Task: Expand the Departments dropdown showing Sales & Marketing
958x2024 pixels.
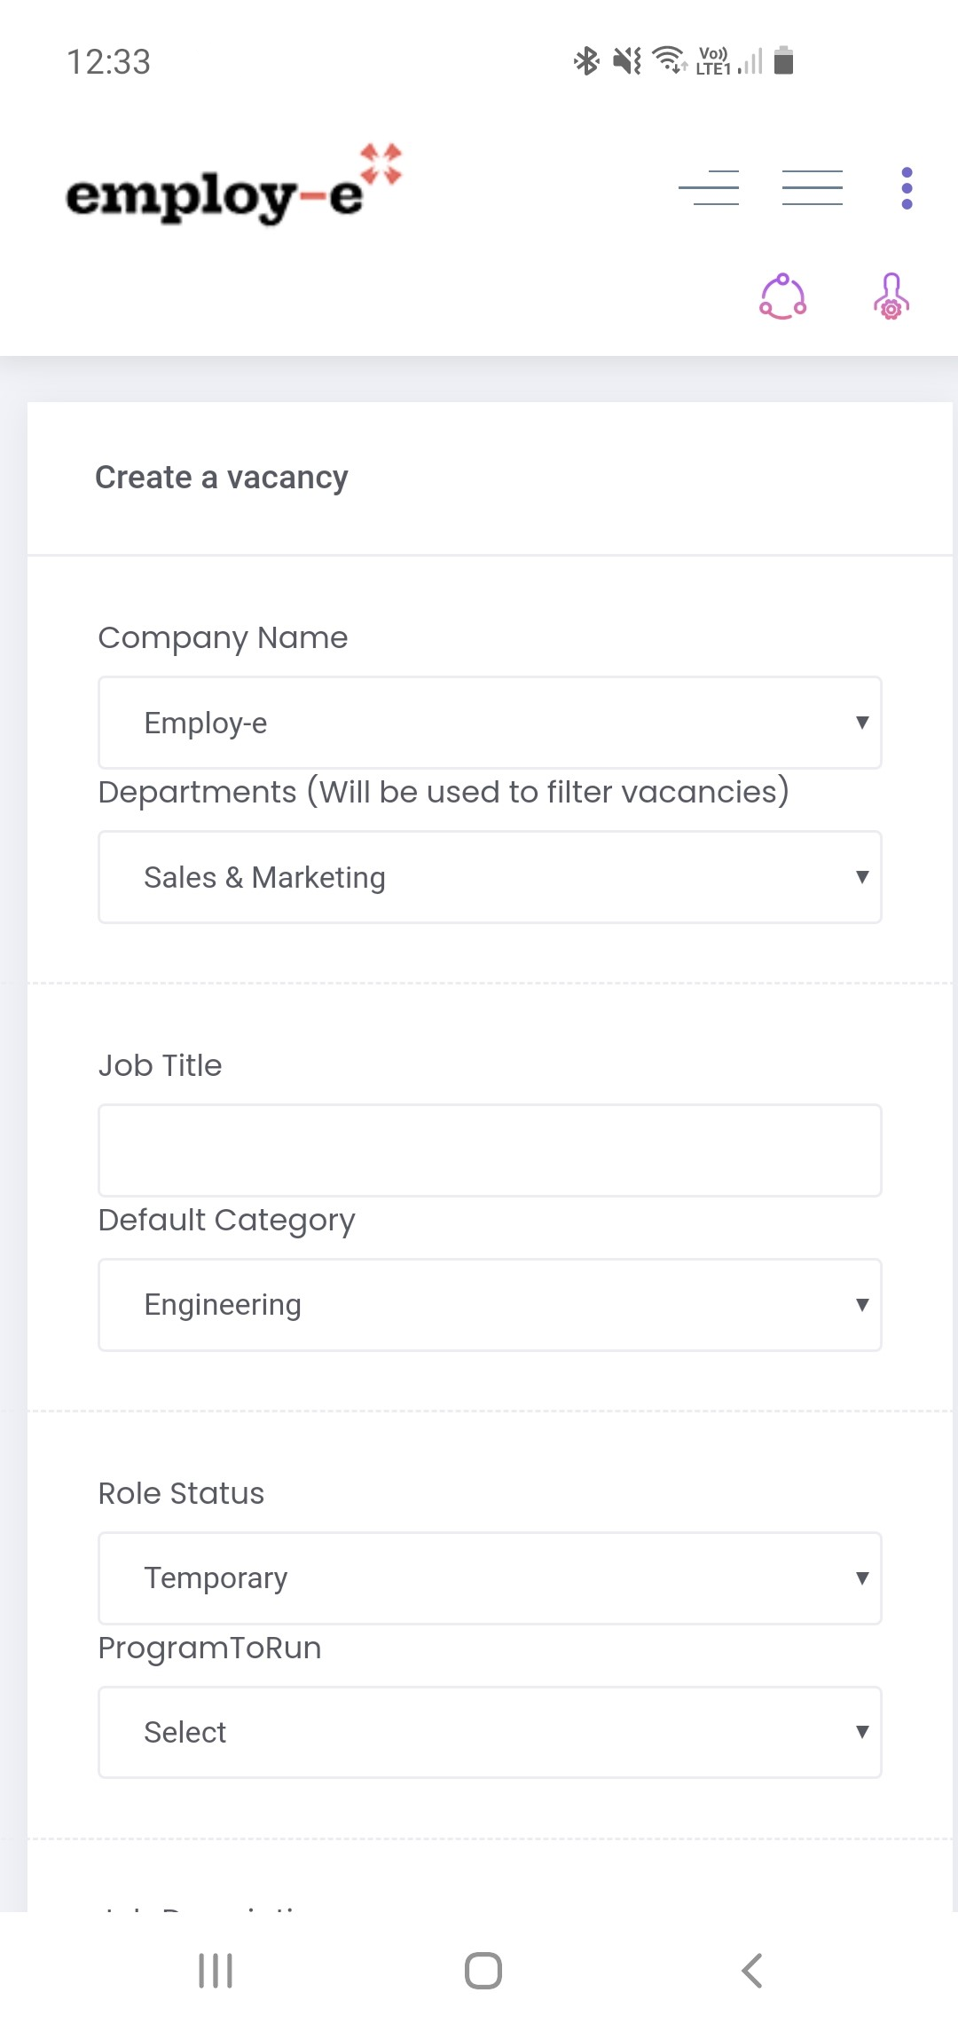Action: [x=490, y=877]
